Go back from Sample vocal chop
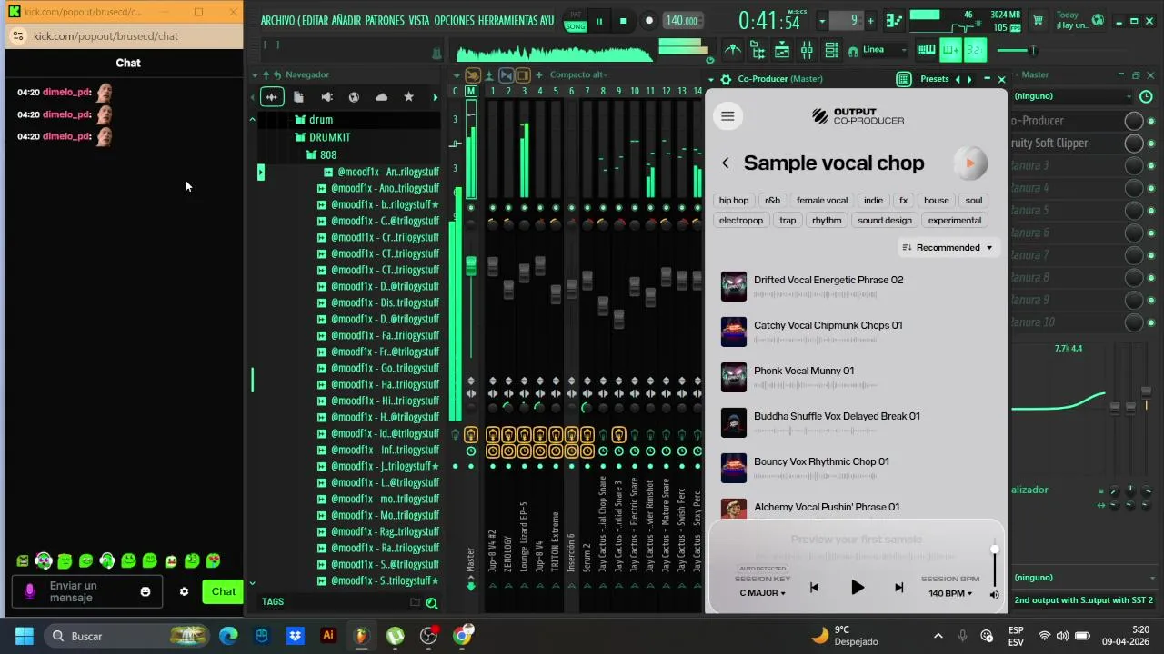The height and width of the screenshot is (654, 1164). (725, 163)
